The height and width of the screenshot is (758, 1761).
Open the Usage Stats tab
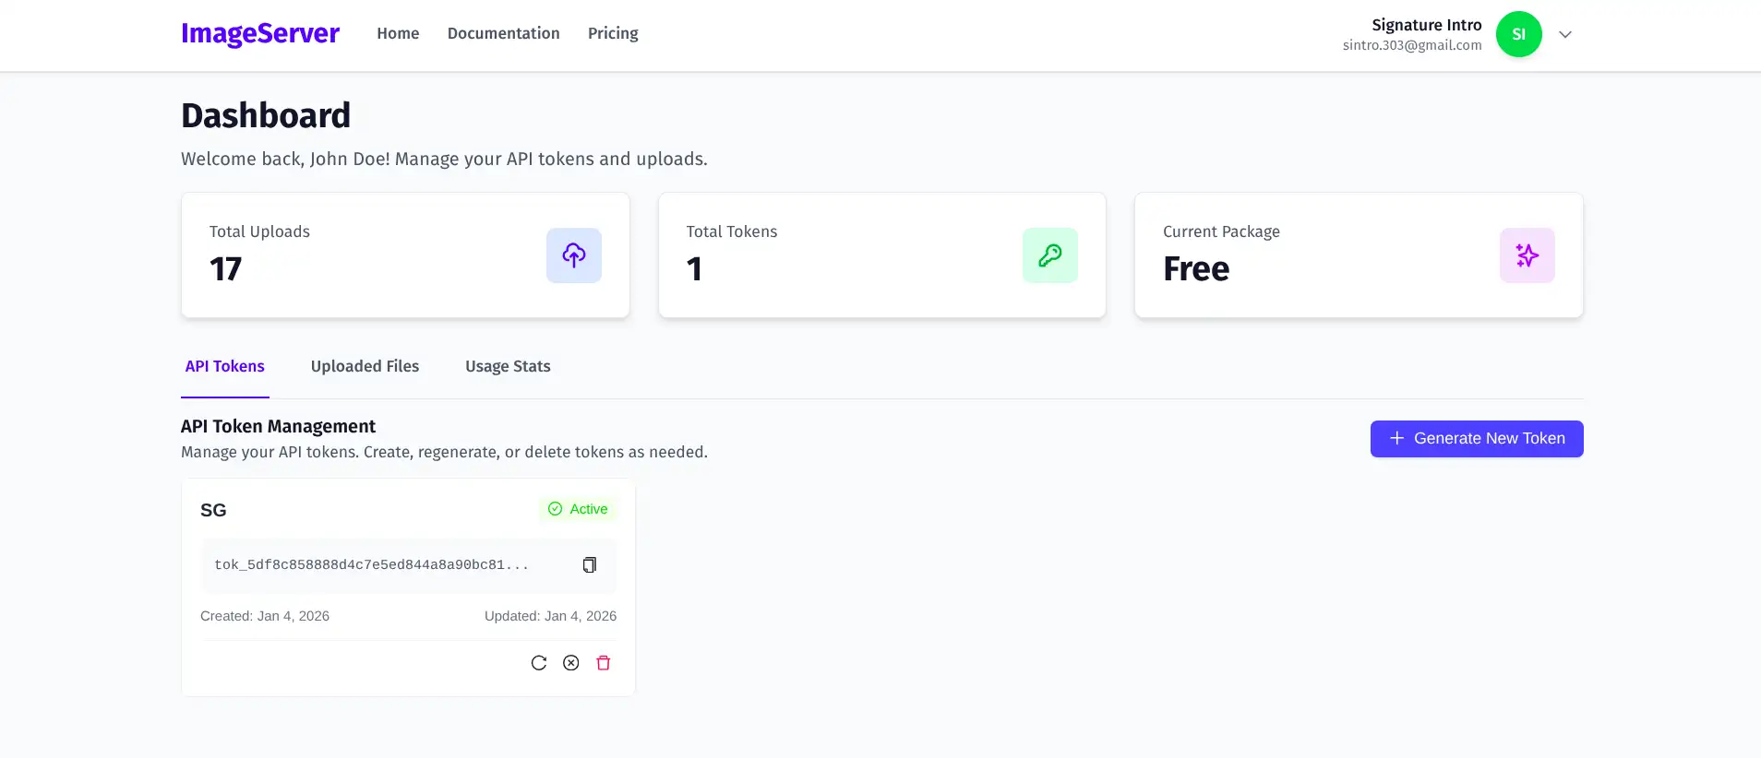[x=508, y=367]
